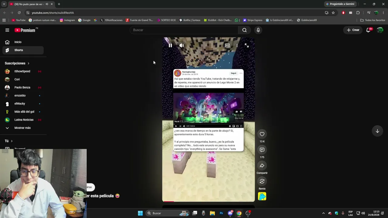Open the elWacky subscription channel
Image resolution: width=388 pixels, height=218 pixels.
(x=23, y=104)
